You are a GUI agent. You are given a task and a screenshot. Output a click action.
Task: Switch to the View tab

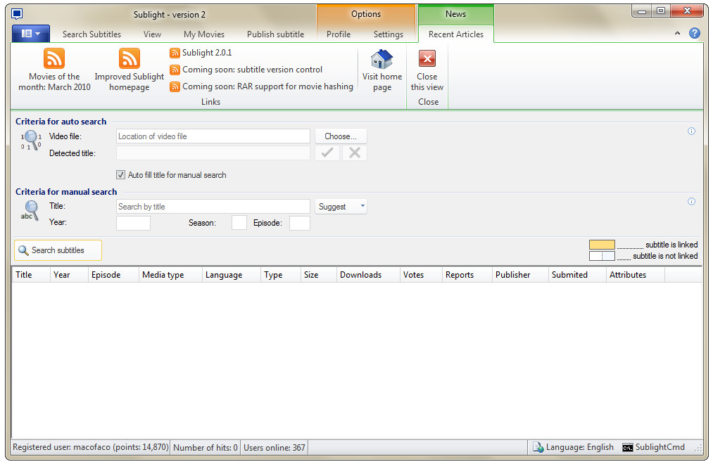click(152, 34)
